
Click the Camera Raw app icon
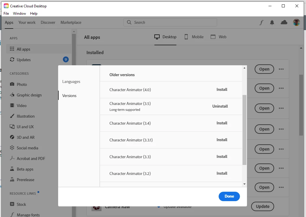[96, 208]
